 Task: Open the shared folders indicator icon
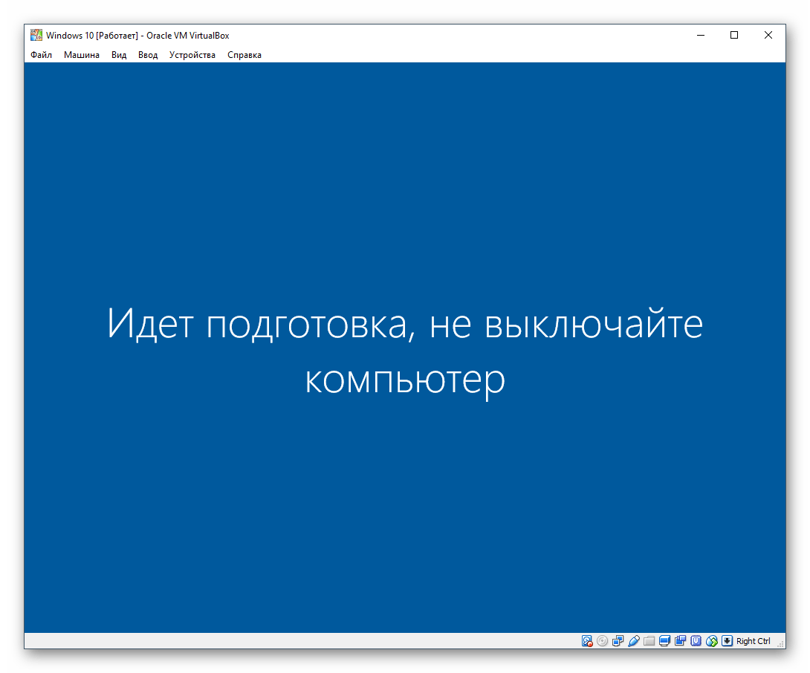(649, 641)
